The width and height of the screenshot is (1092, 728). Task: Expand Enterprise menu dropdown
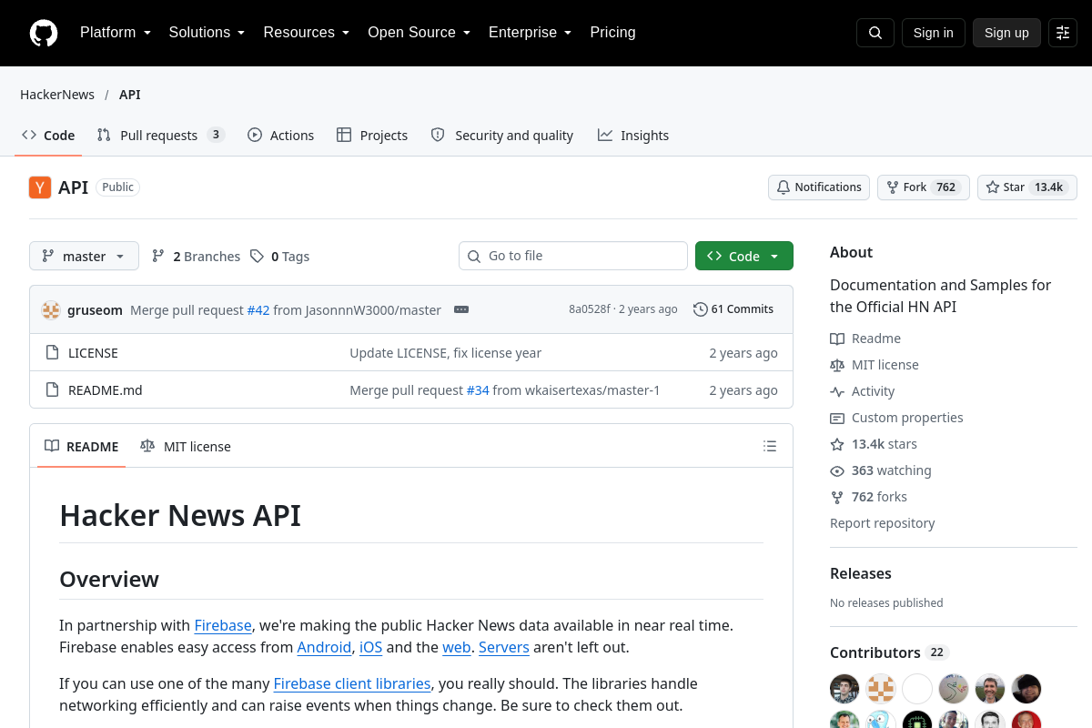tap(530, 33)
